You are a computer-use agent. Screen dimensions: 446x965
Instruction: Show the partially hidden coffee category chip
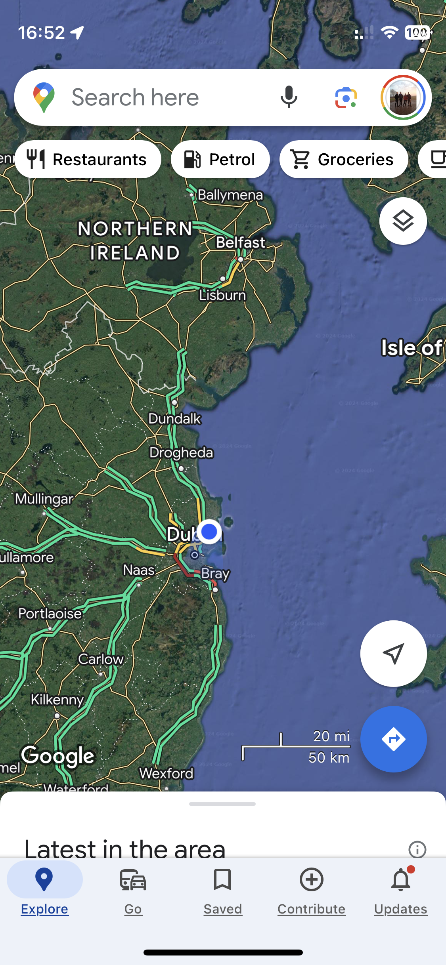pyautogui.click(x=433, y=159)
